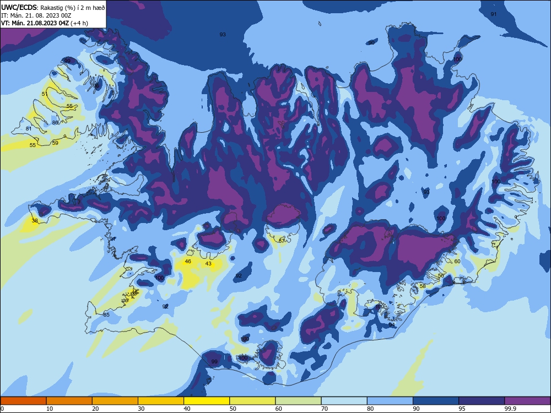Screen dimensions: 551x413
Task: Click the bright yellow 40–50 legend swatch
Action: click(207, 401)
